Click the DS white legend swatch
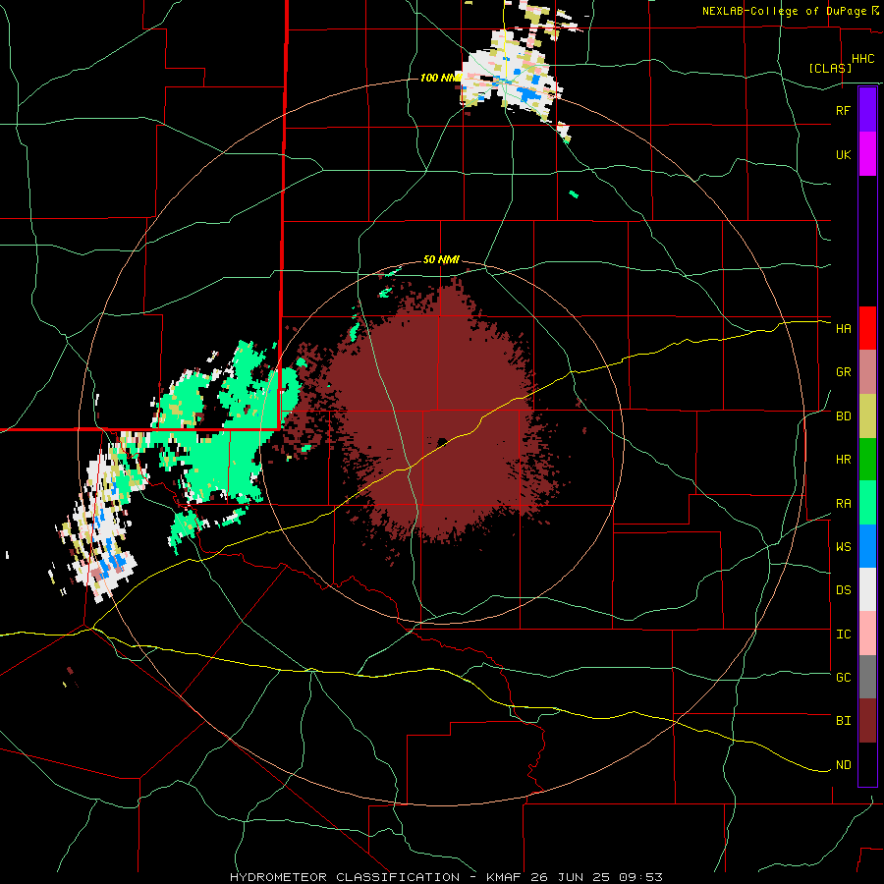The width and height of the screenshot is (884, 884). tap(867, 589)
